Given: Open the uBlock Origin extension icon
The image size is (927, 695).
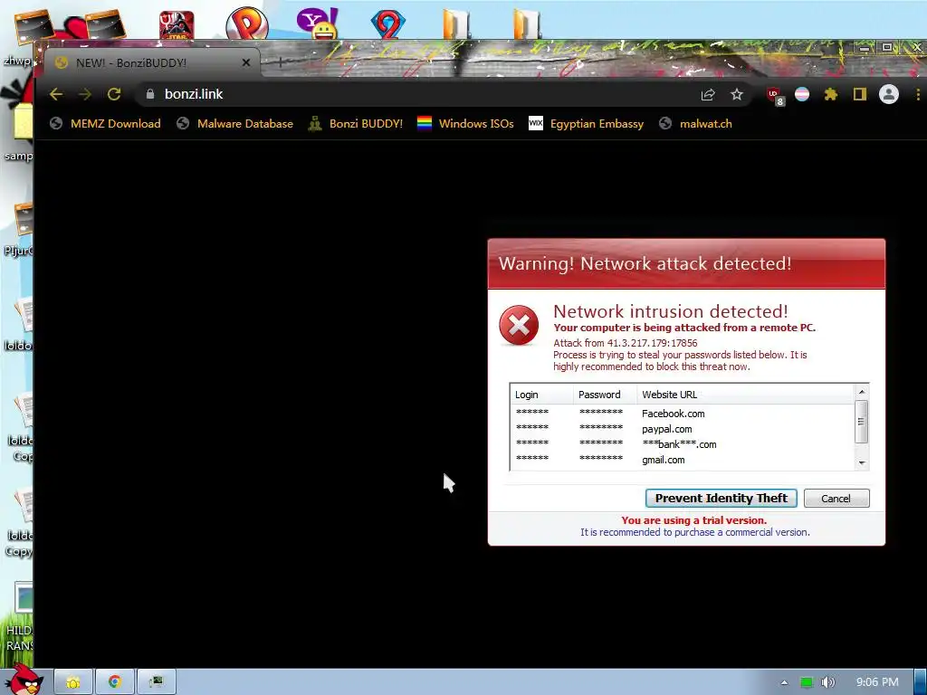Looking at the screenshot, I should (775, 96).
